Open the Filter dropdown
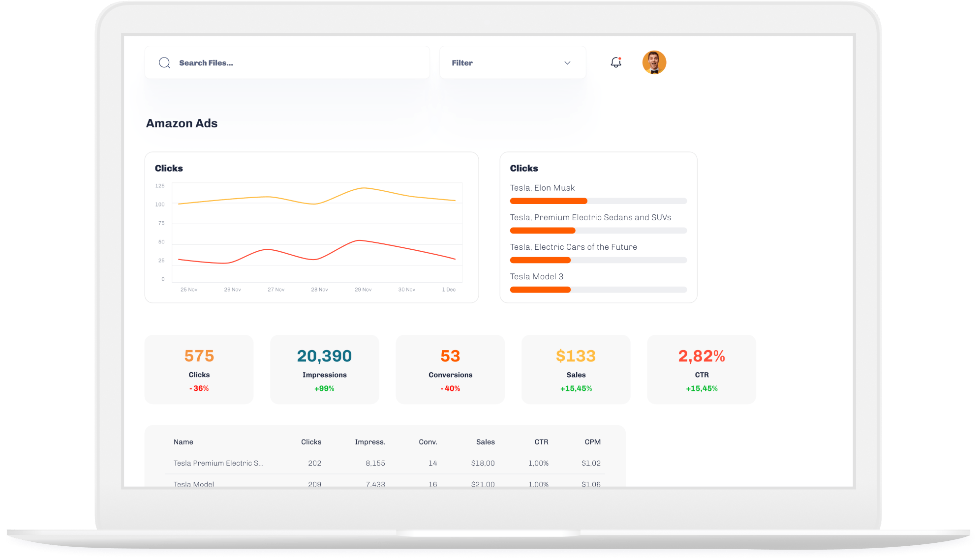Screen dimensions: 980x560 tap(513, 62)
